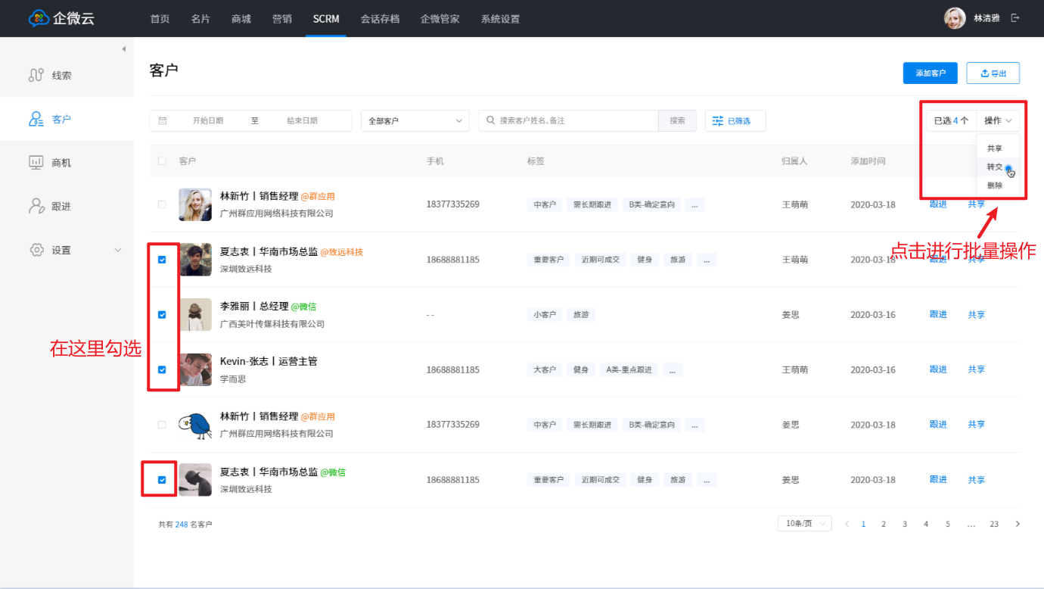Viewport: 1044px width, 589px height.
Task: Select 转交 from the operations menu
Action: coord(995,167)
